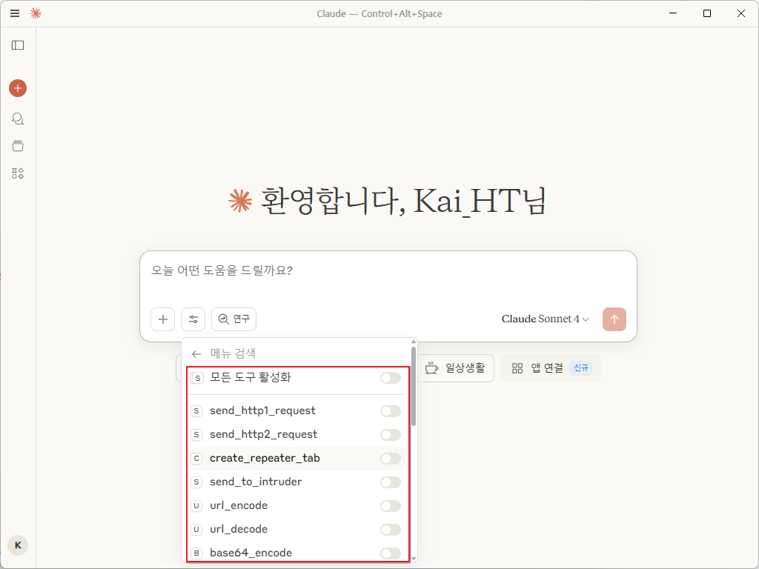759x569 pixels.
Task: Open the hamburger menu in title bar
Action: coord(15,13)
